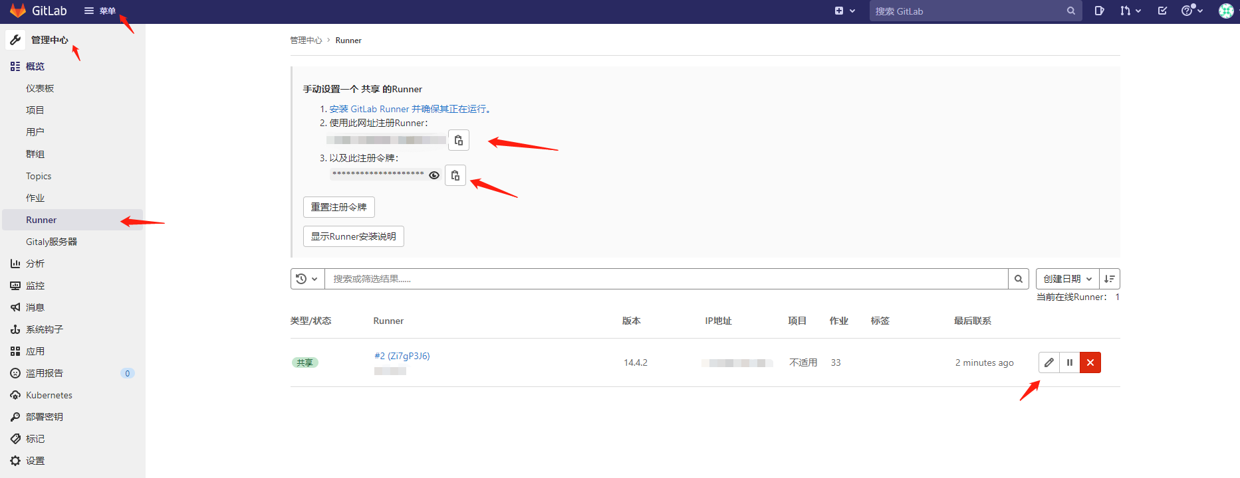Click Runner in the breadcrumb
This screenshot has width=1240, height=478.
pyautogui.click(x=348, y=40)
